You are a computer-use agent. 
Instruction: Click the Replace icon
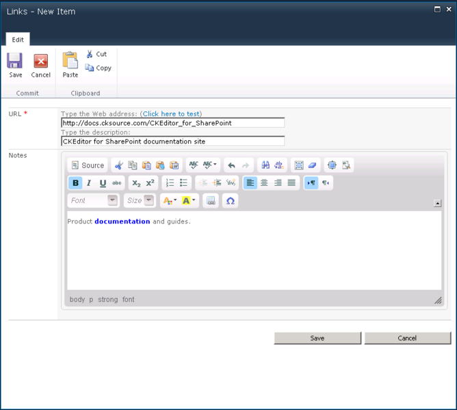pyautogui.click(x=279, y=165)
